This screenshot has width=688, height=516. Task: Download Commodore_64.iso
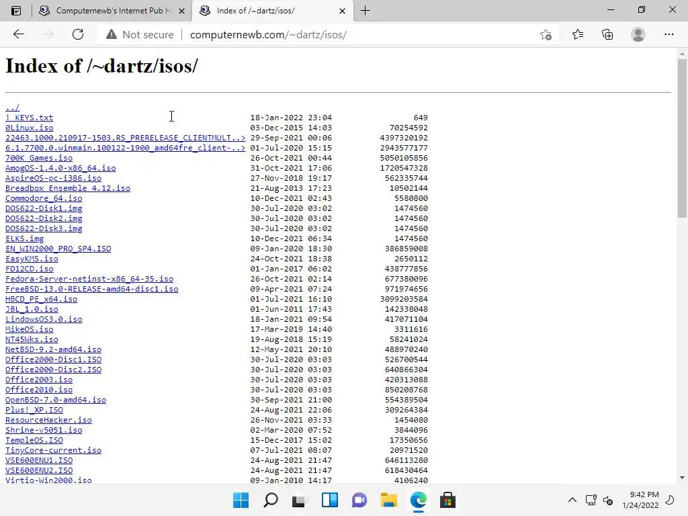pos(44,198)
